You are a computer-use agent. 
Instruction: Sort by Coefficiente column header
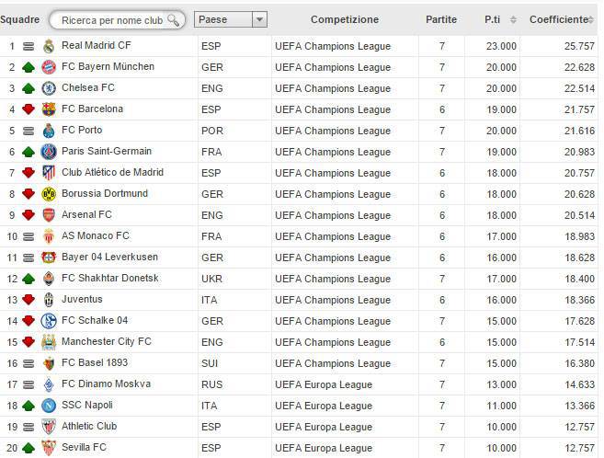[x=560, y=19]
